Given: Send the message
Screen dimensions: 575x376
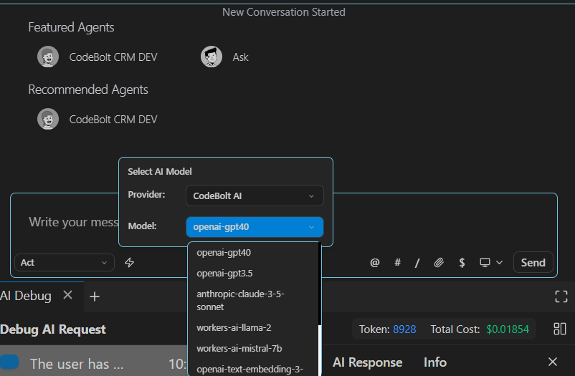Looking at the screenshot, I should pyautogui.click(x=533, y=262).
